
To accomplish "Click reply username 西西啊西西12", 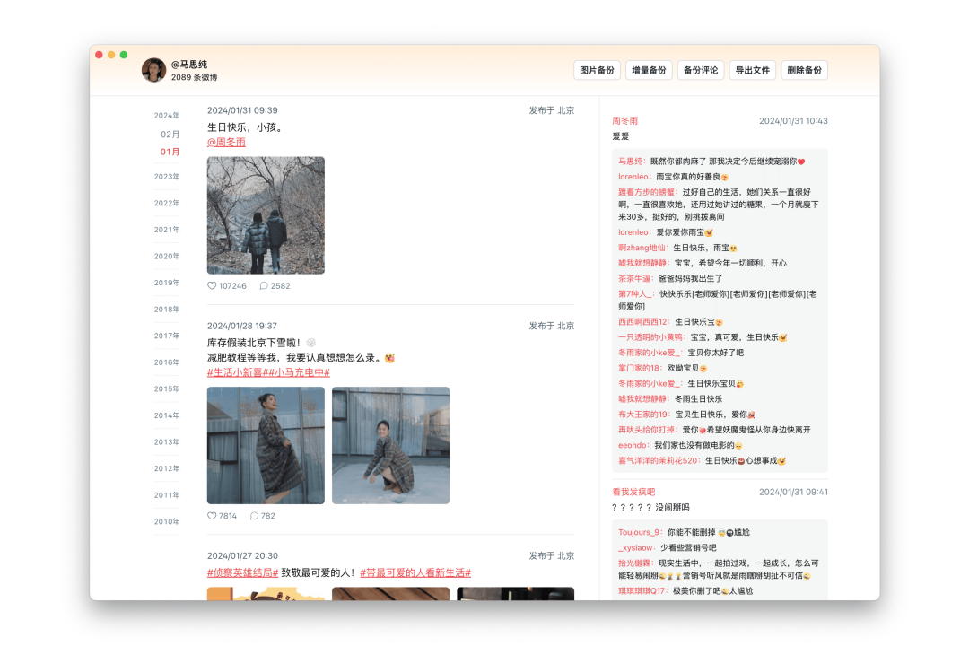I will point(643,322).
